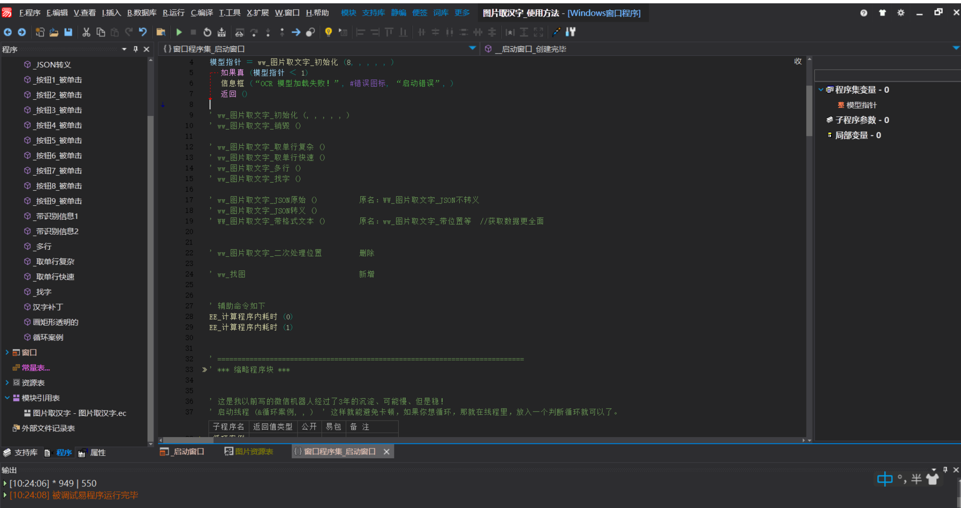
Task: Collapse the 模块引用表 tree node
Action: pyautogui.click(x=7, y=398)
